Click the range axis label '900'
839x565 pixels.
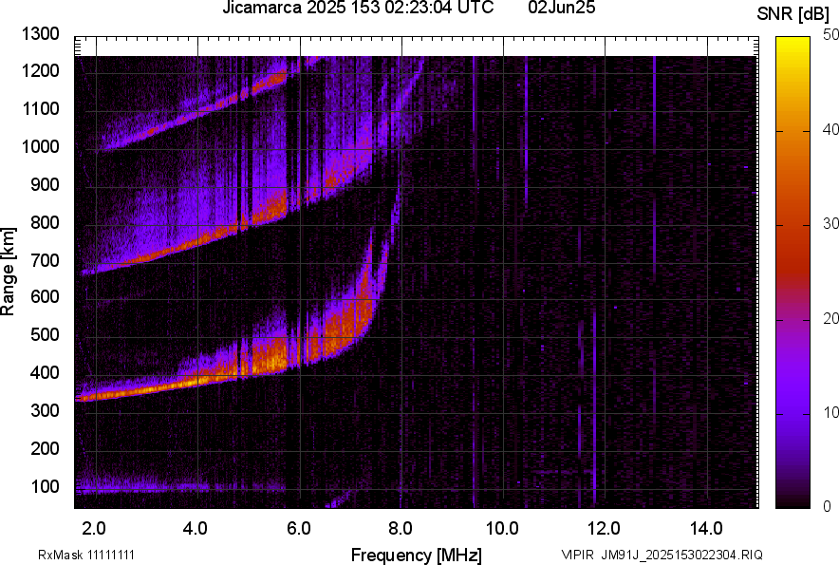point(45,185)
